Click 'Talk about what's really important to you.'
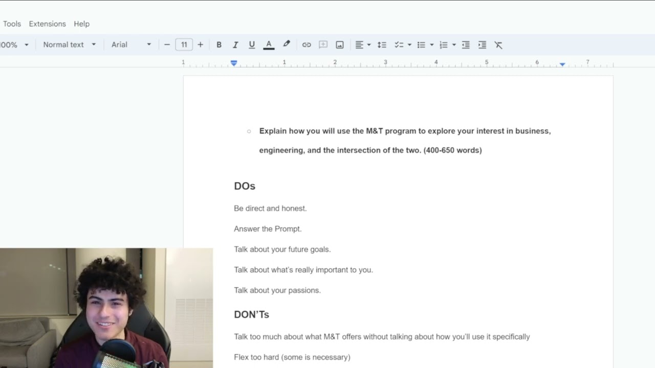Image resolution: width=655 pixels, height=368 pixels. point(303,270)
